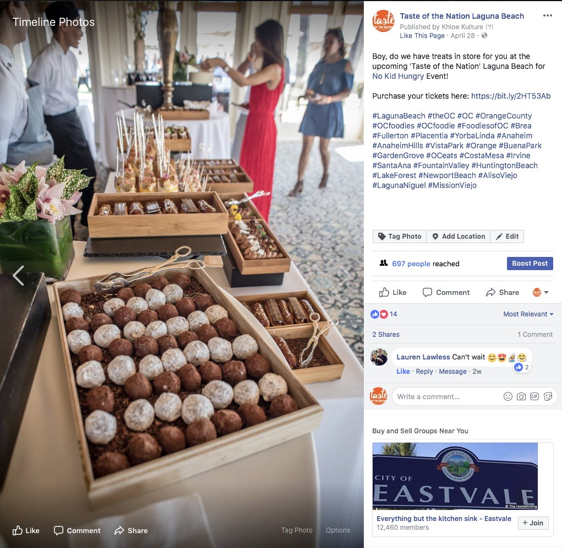Add a GIF to the comment
Screen dimensions: 562x548
pyautogui.click(x=534, y=396)
